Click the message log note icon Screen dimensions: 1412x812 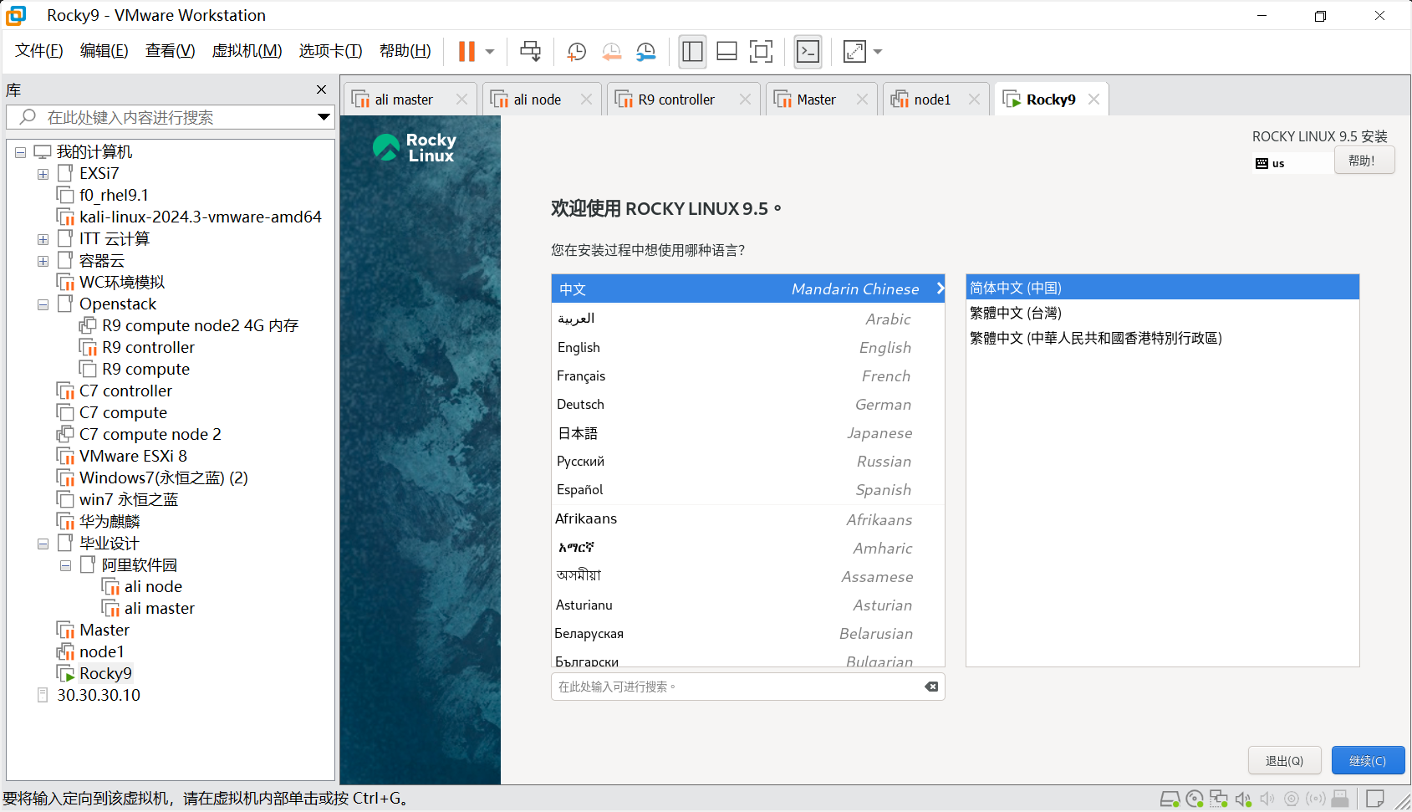[1375, 799]
